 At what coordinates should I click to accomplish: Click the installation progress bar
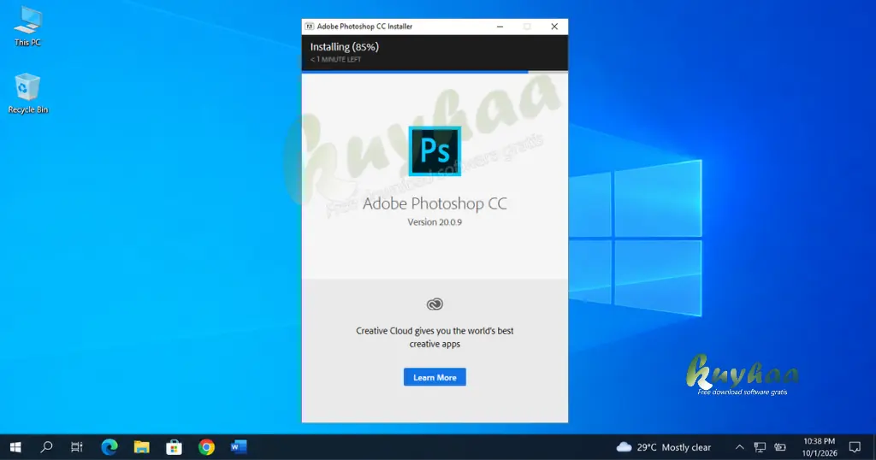(435, 72)
